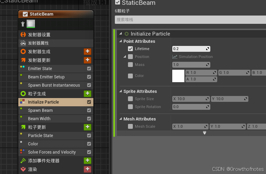Enable the Position attribute checkbox
The height and width of the screenshot is (174, 266).
(x=130, y=57)
